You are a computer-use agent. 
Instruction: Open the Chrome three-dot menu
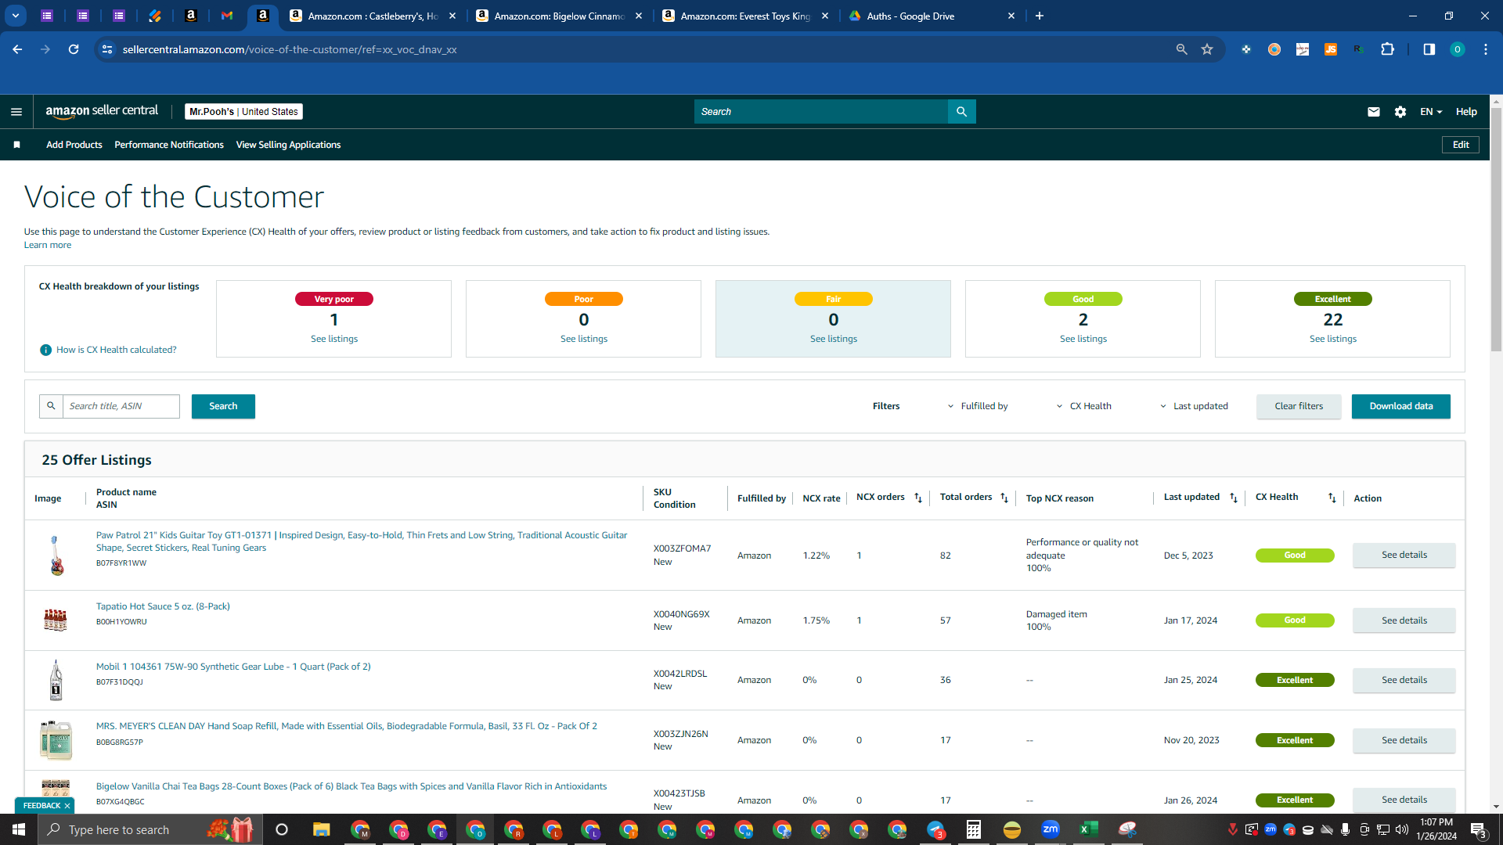(1486, 49)
